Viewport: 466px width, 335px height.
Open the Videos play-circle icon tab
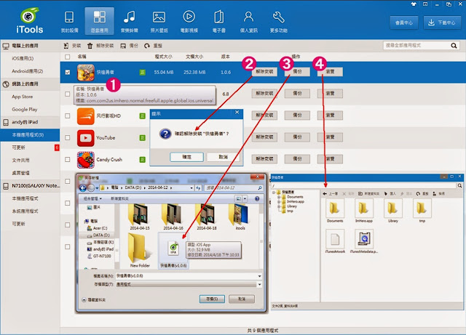point(189,21)
